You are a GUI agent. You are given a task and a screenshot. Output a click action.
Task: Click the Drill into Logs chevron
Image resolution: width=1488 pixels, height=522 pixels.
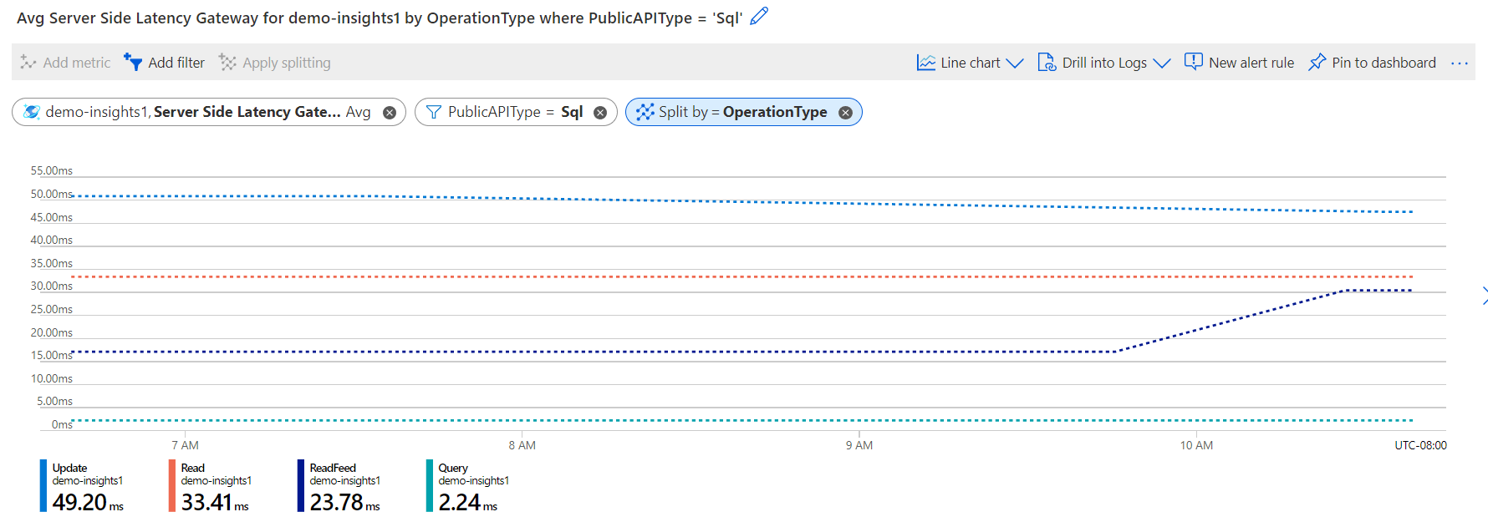tap(1162, 63)
